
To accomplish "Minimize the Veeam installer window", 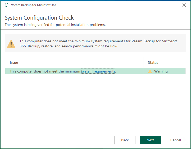I will (x=170, y=5).
